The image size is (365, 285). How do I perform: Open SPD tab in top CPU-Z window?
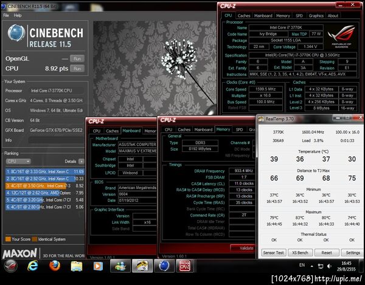click(x=299, y=16)
